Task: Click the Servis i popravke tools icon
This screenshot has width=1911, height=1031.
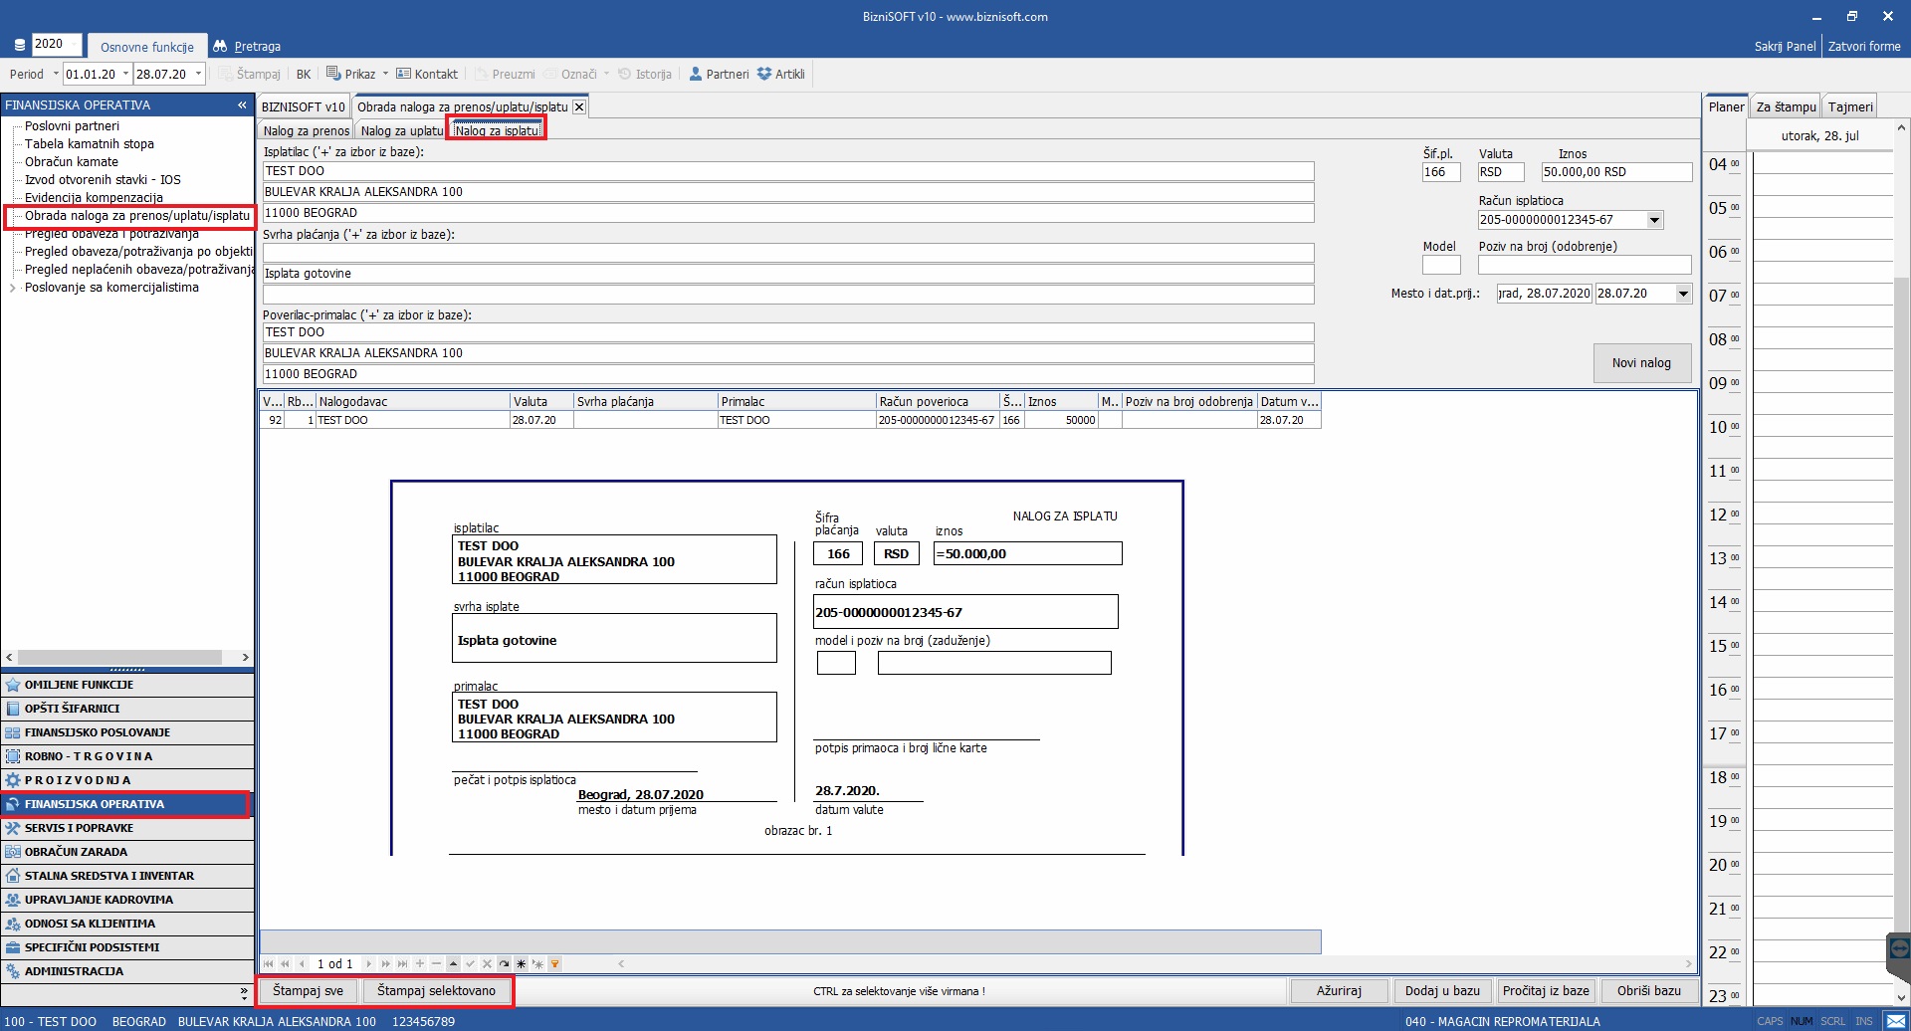Action: [x=13, y=828]
